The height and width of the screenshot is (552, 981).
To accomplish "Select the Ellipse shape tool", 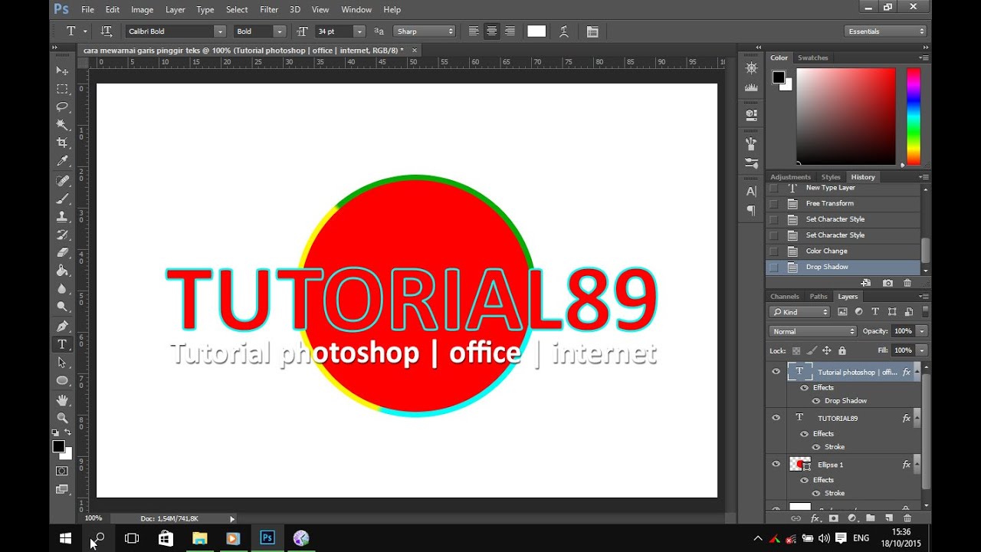I will tap(62, 381).
